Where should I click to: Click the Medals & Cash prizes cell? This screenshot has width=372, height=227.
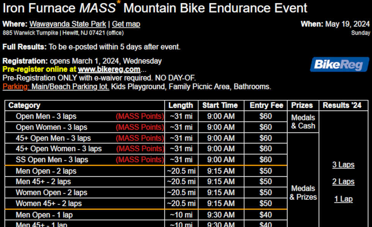(303, 122)
